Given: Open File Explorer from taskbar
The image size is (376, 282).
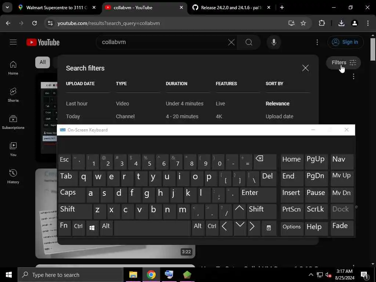Looking at the screenshot, I should (x=133, y=275).
